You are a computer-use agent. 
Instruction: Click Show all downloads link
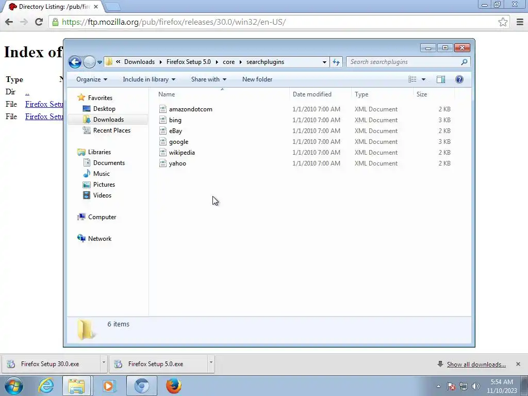tap(476, 365)
